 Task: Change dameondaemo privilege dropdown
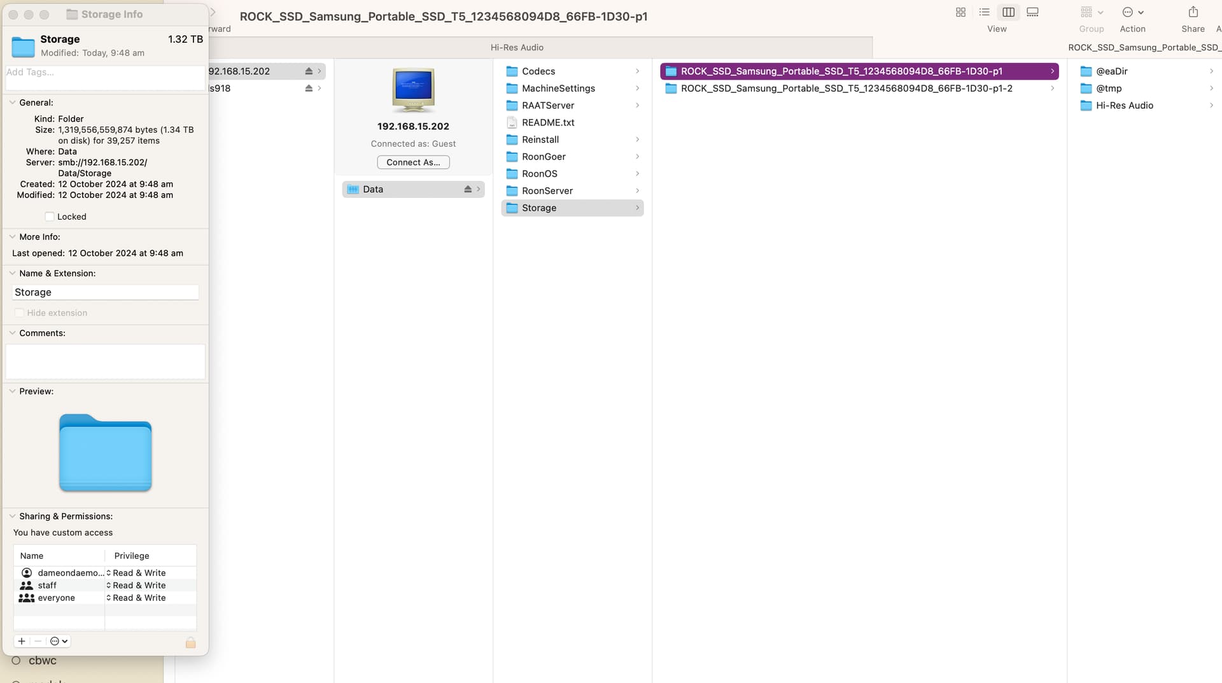click(136, 573)
